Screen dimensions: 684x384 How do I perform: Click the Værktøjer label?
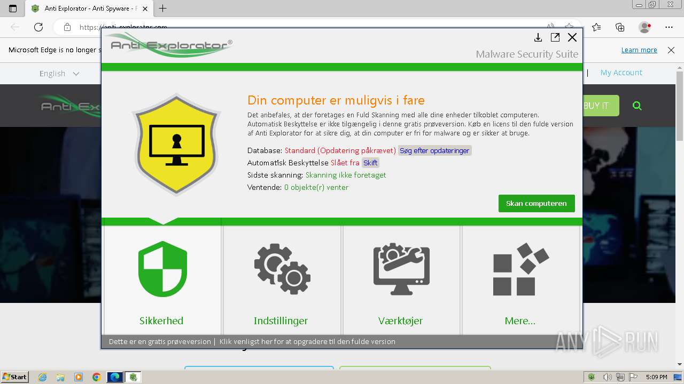(400, 321)
